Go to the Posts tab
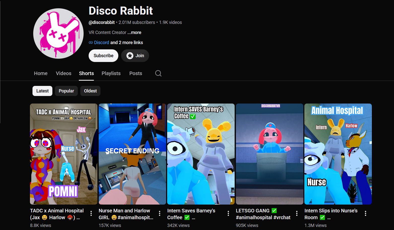This screenshot has height=230, width=394. pyautogui.click(x=136, y=73)
